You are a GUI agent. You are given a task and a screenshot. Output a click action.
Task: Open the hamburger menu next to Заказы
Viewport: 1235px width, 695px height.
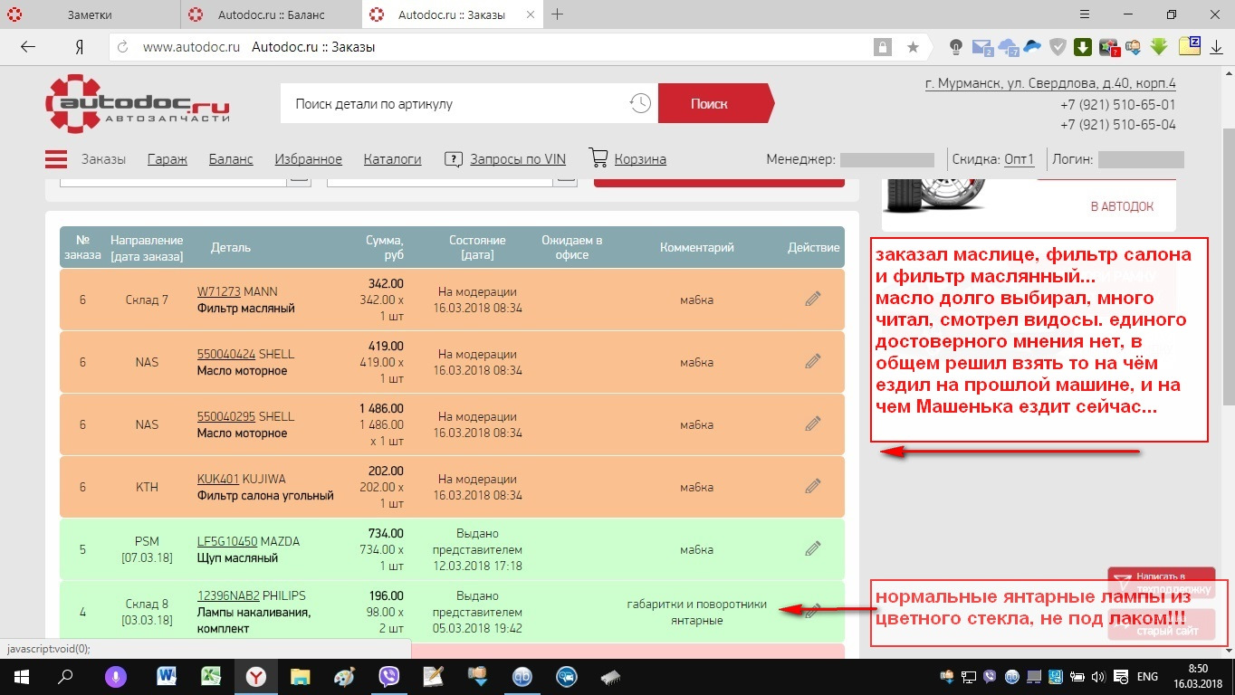point(56,159)
